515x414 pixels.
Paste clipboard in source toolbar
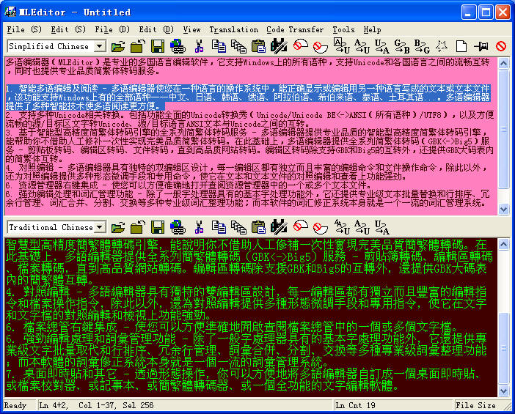click(x=259, y=46)
